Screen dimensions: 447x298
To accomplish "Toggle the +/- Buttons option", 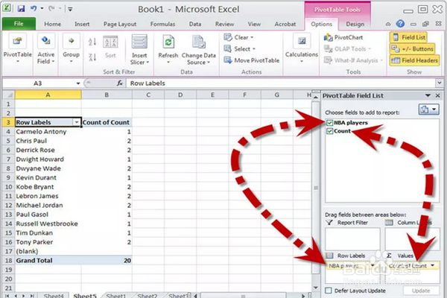I will coord(412,48).
